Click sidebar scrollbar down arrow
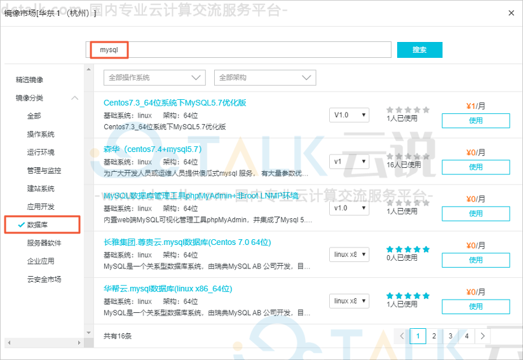Viewport: 523px width, 360px height. click(88, 333)
